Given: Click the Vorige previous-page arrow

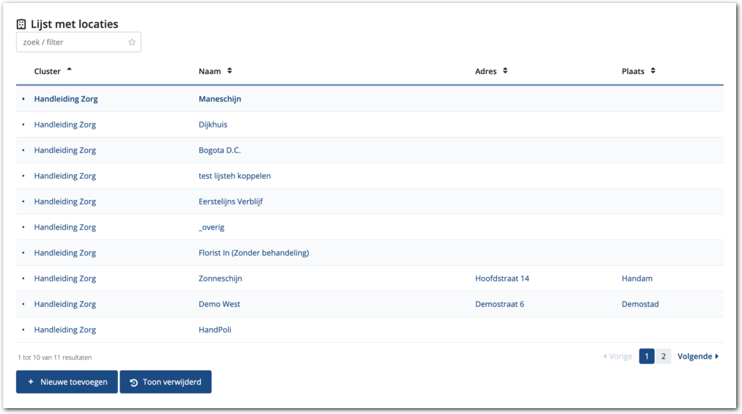Looking at the screenshot, I should click(605, 357).
